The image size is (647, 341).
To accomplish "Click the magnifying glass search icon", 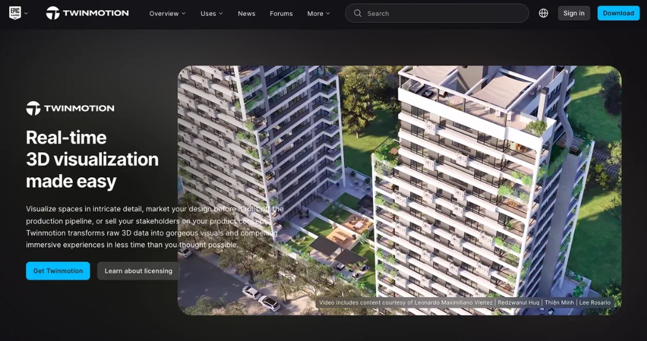I will 358,13.
